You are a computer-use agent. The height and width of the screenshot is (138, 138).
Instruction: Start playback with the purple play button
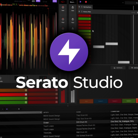tap(80, 2)
